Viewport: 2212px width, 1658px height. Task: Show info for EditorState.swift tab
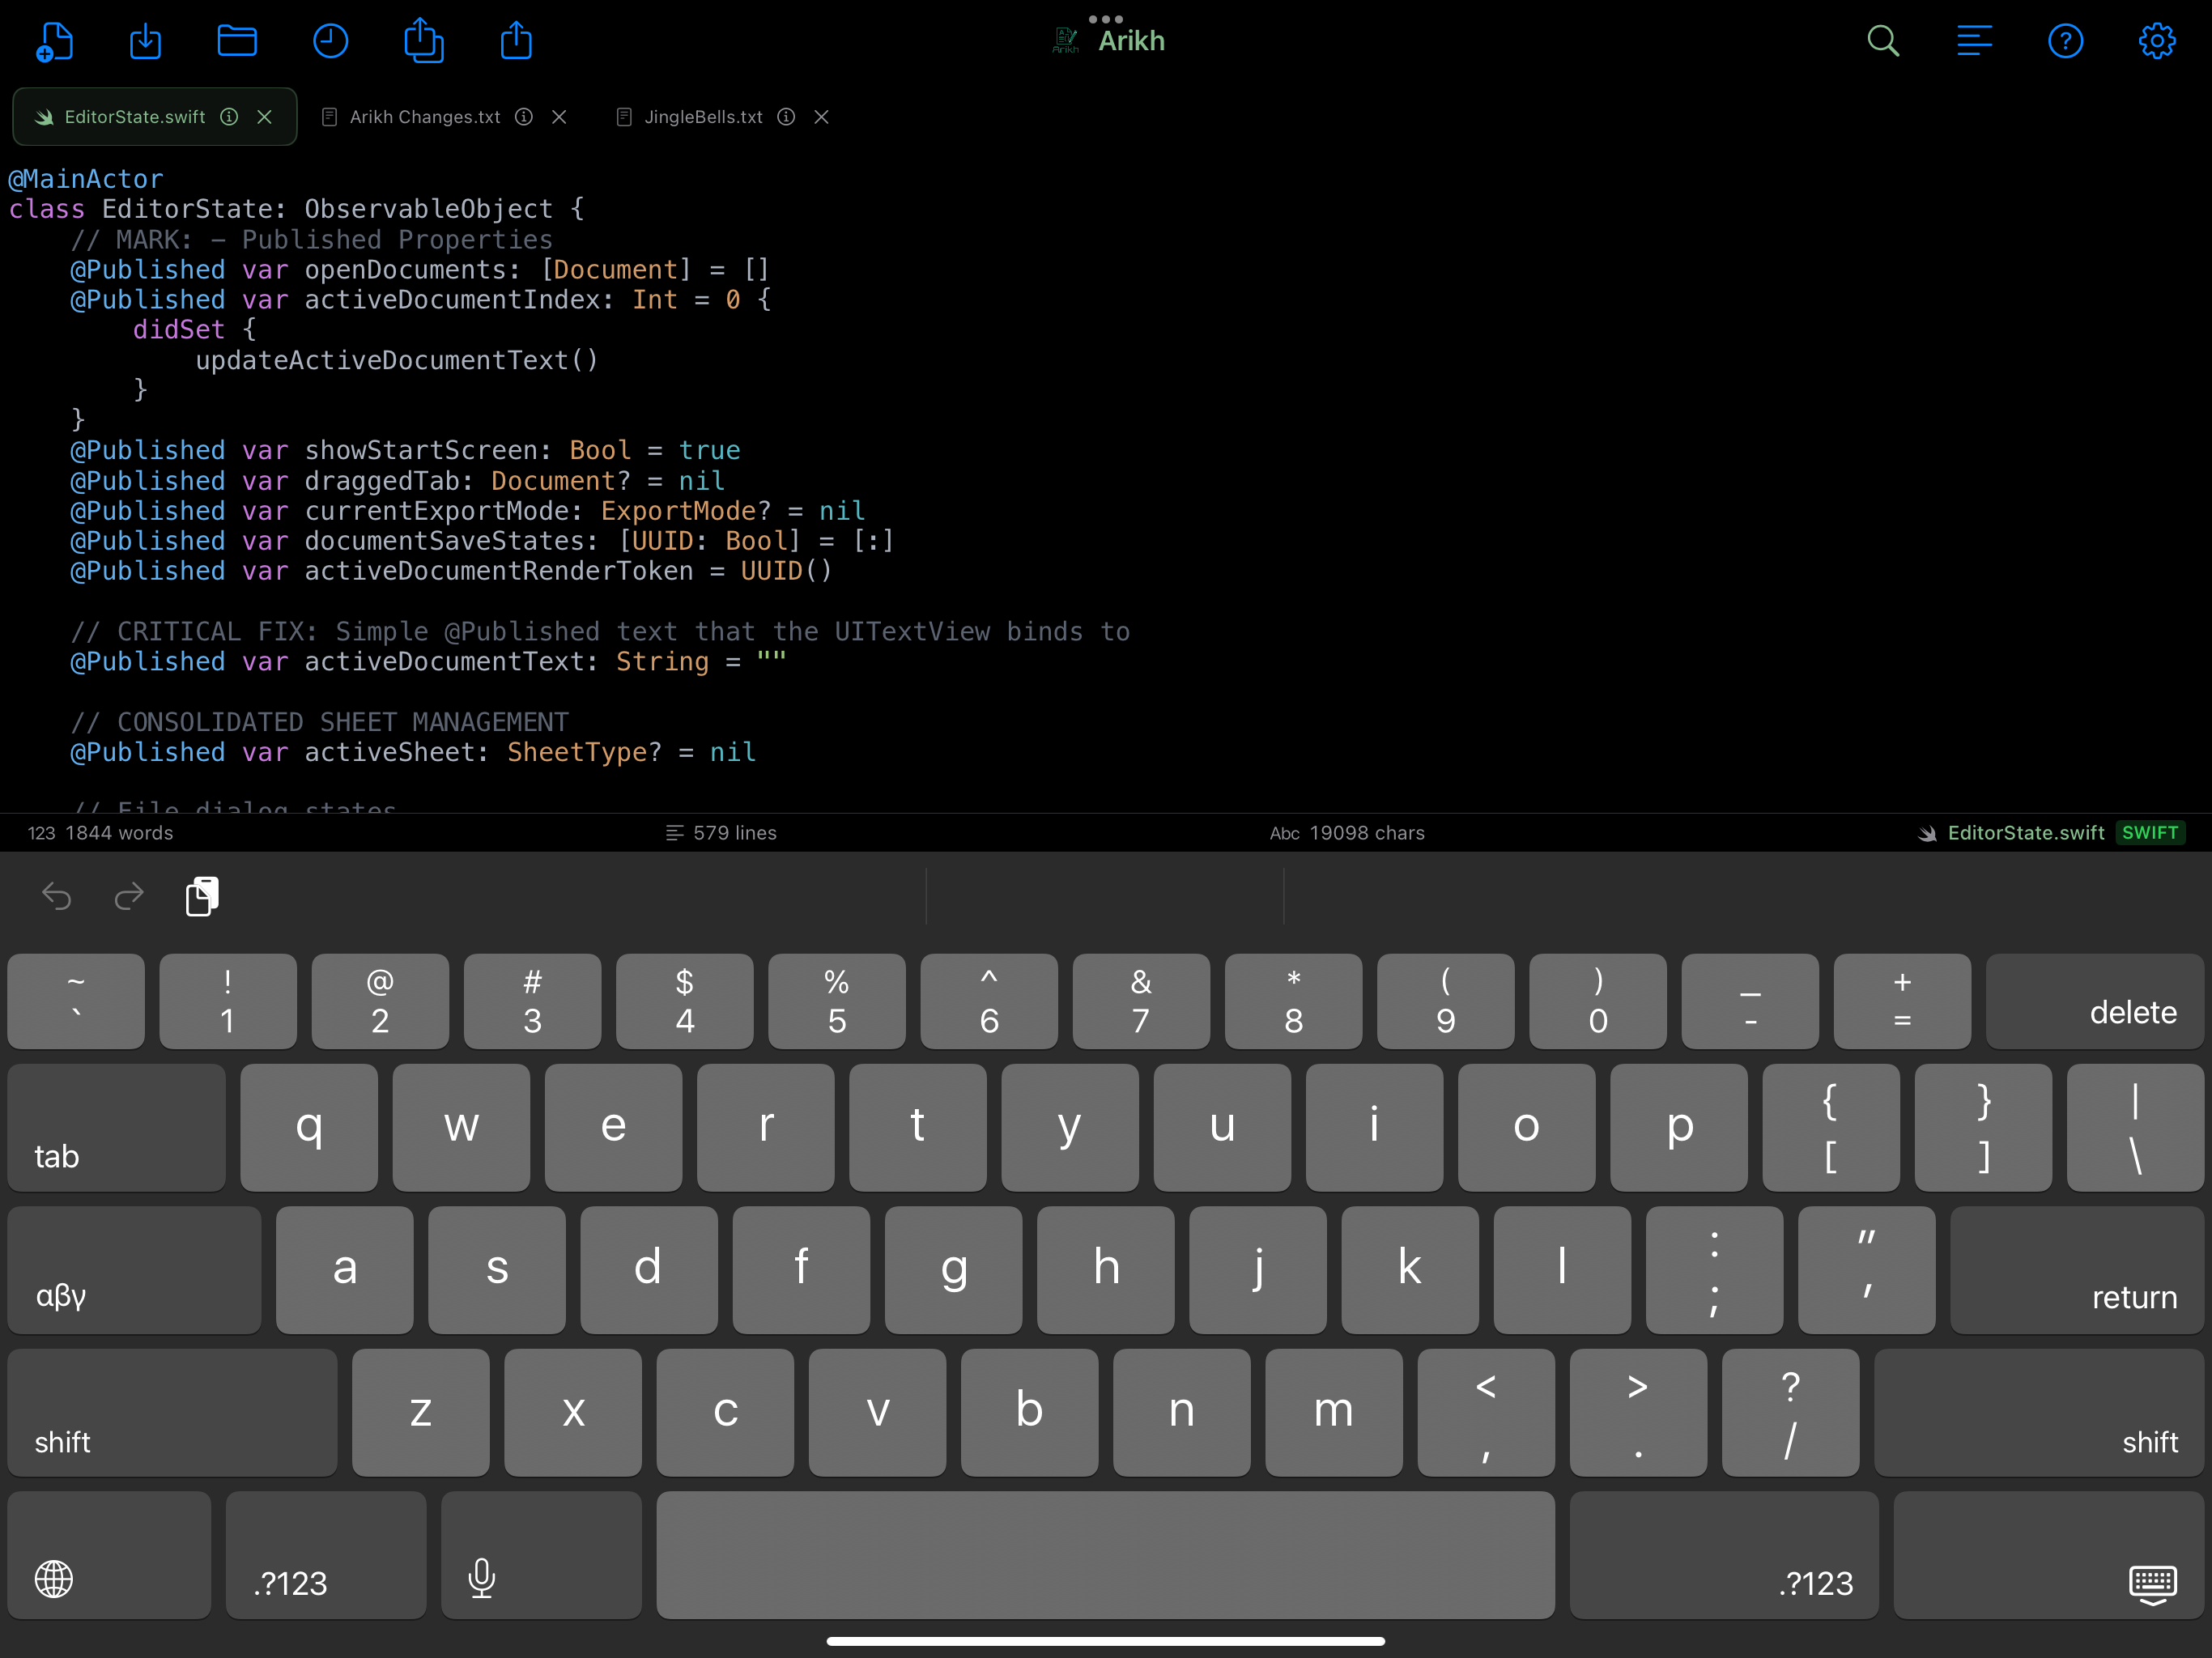[229, 117]
